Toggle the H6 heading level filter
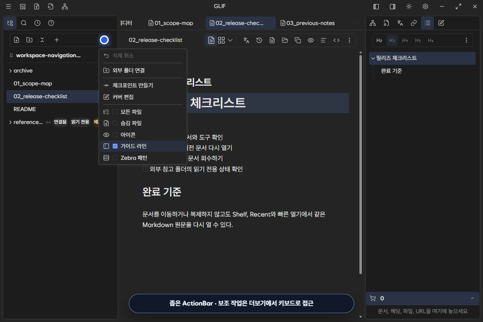 [x=431, y=40]
